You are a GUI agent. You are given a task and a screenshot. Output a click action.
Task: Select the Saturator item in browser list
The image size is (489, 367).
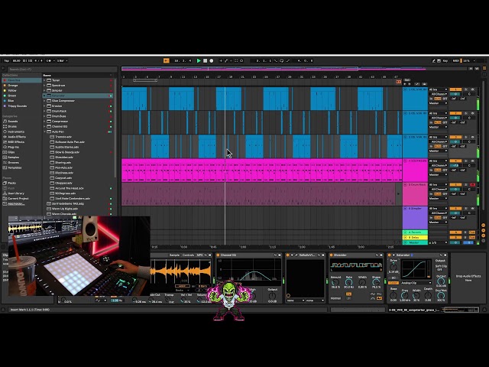pyautogui.click(x=78, y=96)
